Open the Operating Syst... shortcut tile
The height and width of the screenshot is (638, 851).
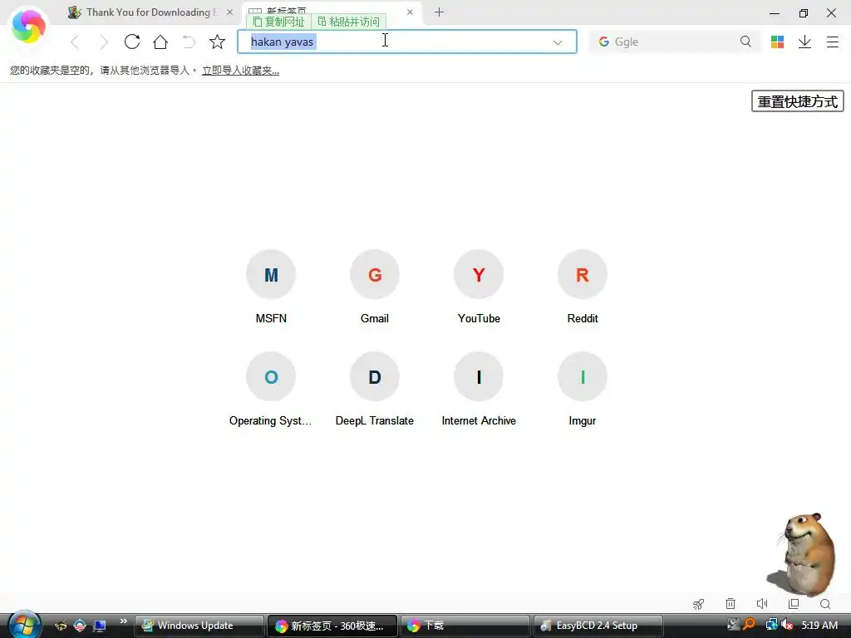click(271, 389)
